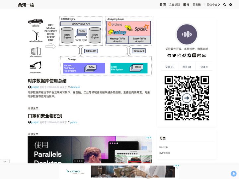Click the author icon beside justpic on 时序数据库使用总结
Viewport: 239px width, 179px height.
pos(30,87)
